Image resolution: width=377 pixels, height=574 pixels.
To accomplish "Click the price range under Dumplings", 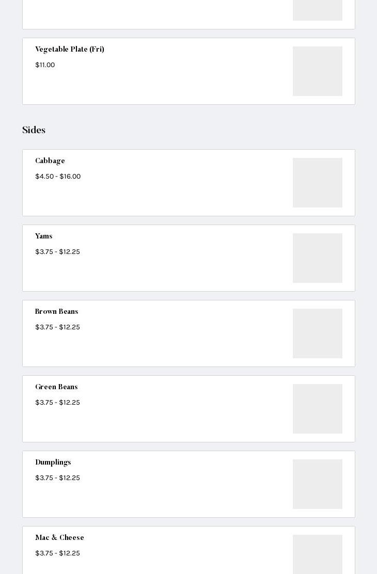I will click(x=57, y=478).
